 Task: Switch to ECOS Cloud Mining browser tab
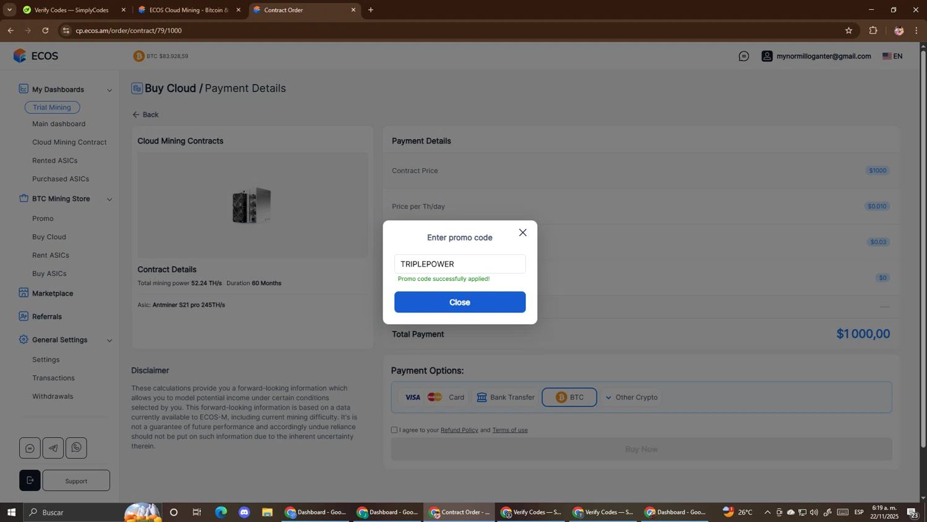coord(188,10)
